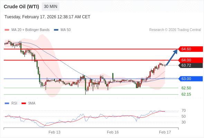Click the 9MA legend label
Screen dimensions: 204x138
coord(32,103)
